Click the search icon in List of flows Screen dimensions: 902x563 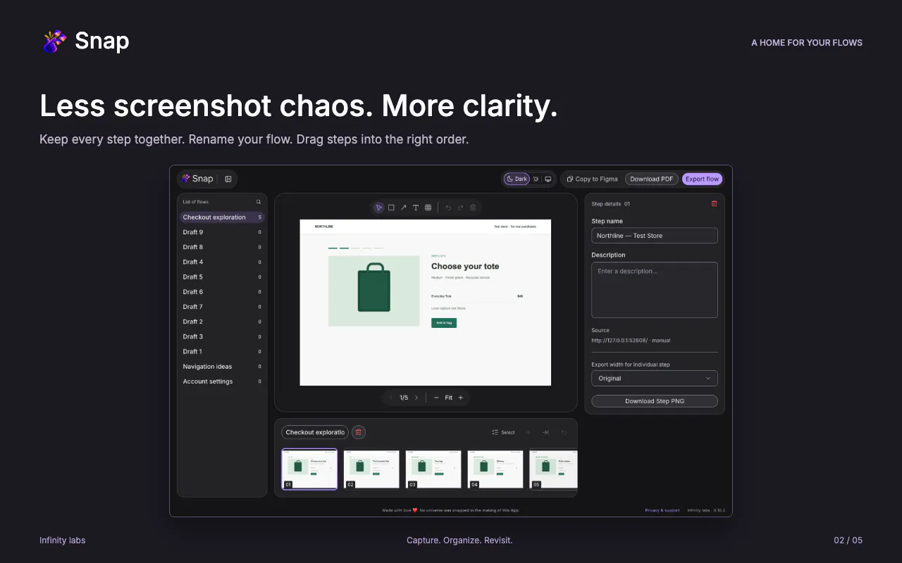coord(259,202)
